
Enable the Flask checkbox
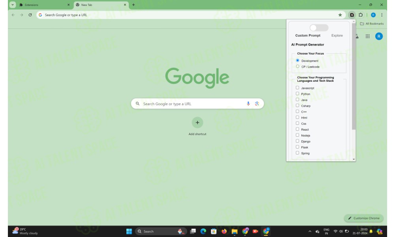(x=297, y=147)
